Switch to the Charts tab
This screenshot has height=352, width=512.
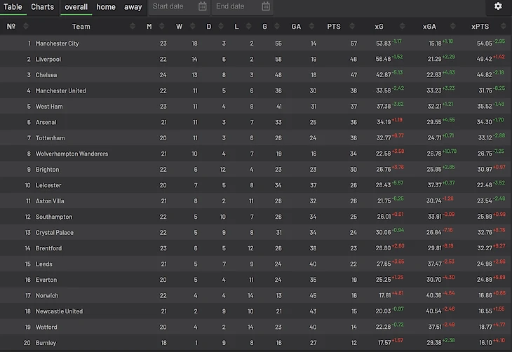pos(42,7)
